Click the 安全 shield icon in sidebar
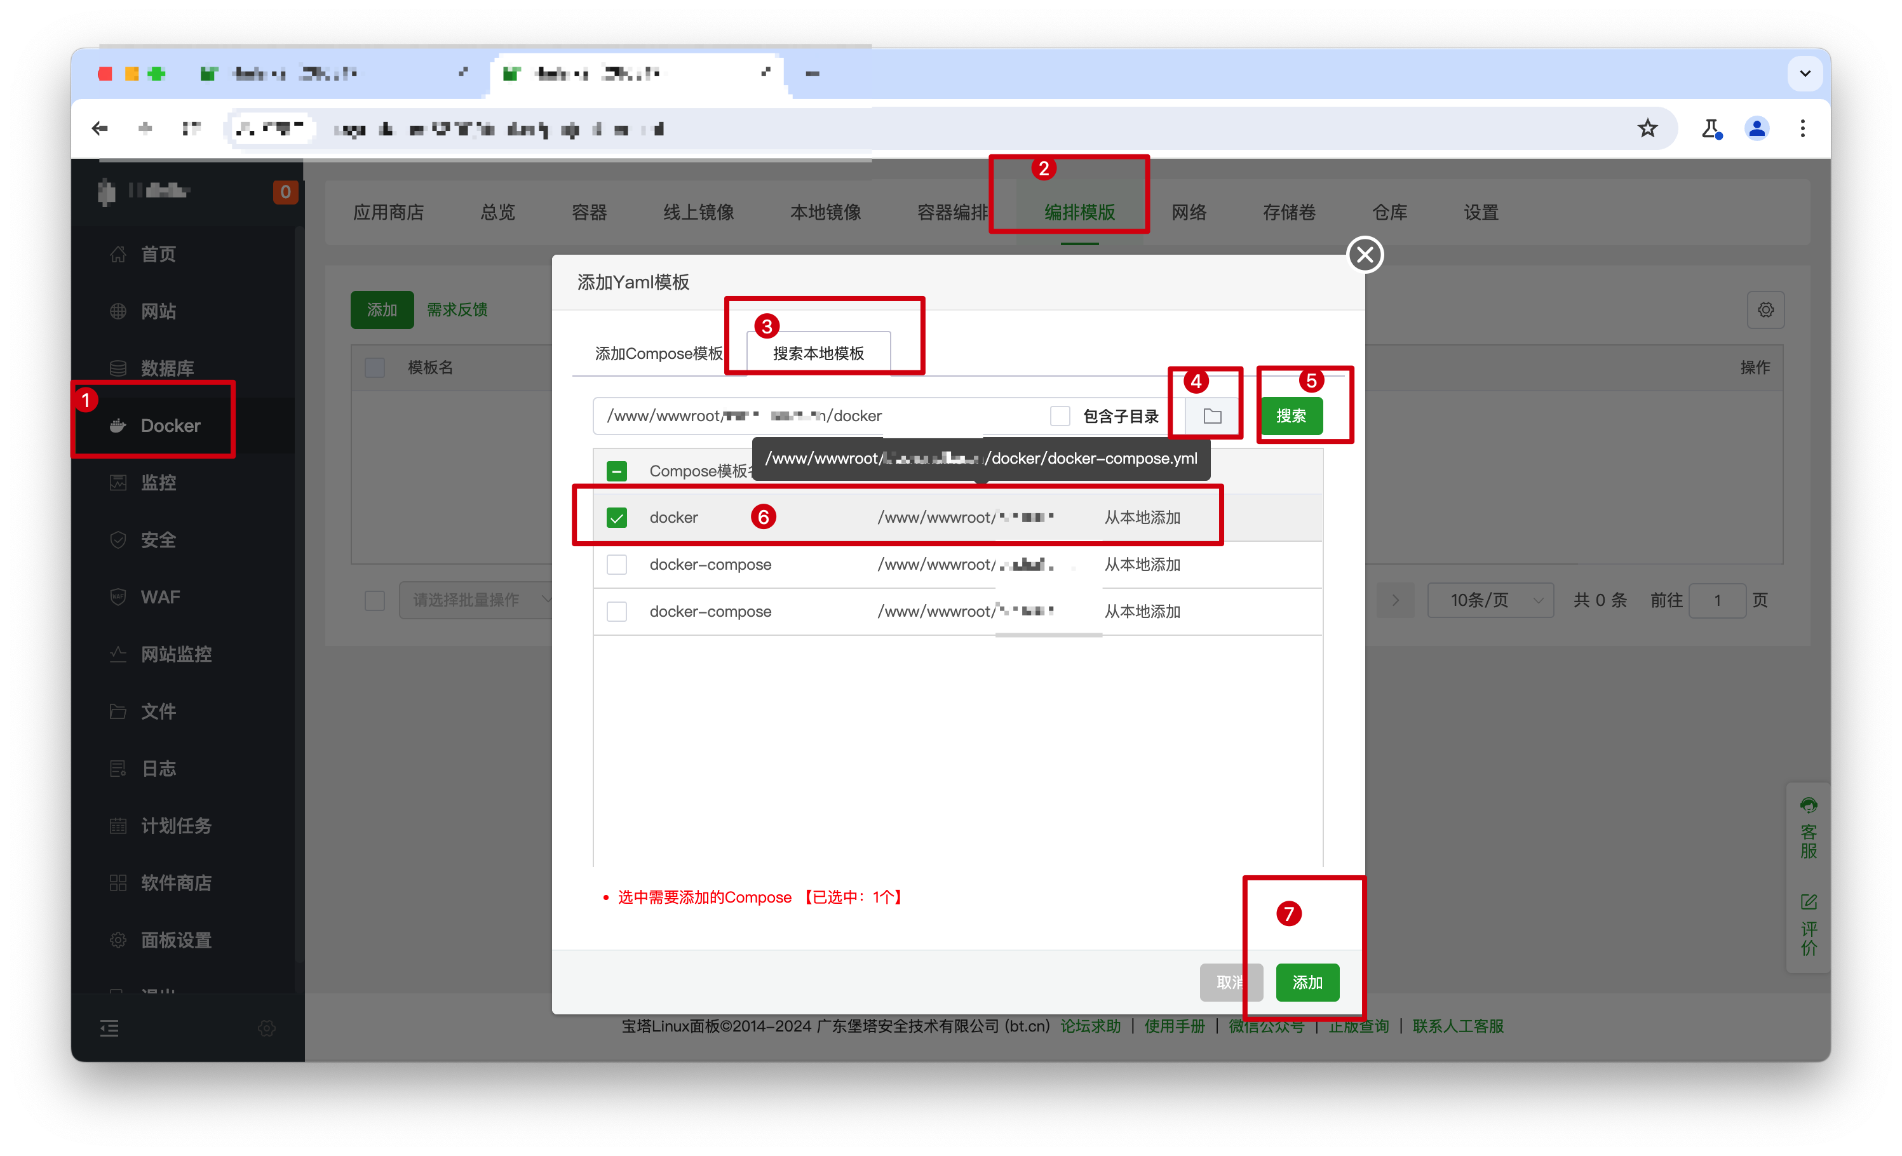The image size is (1902, 1156). [118, 539]
